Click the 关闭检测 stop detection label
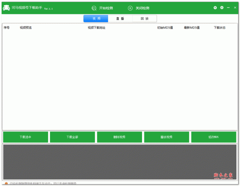Image resolution: width=240 pixels, height=186 pixels. tap(142, 8)
